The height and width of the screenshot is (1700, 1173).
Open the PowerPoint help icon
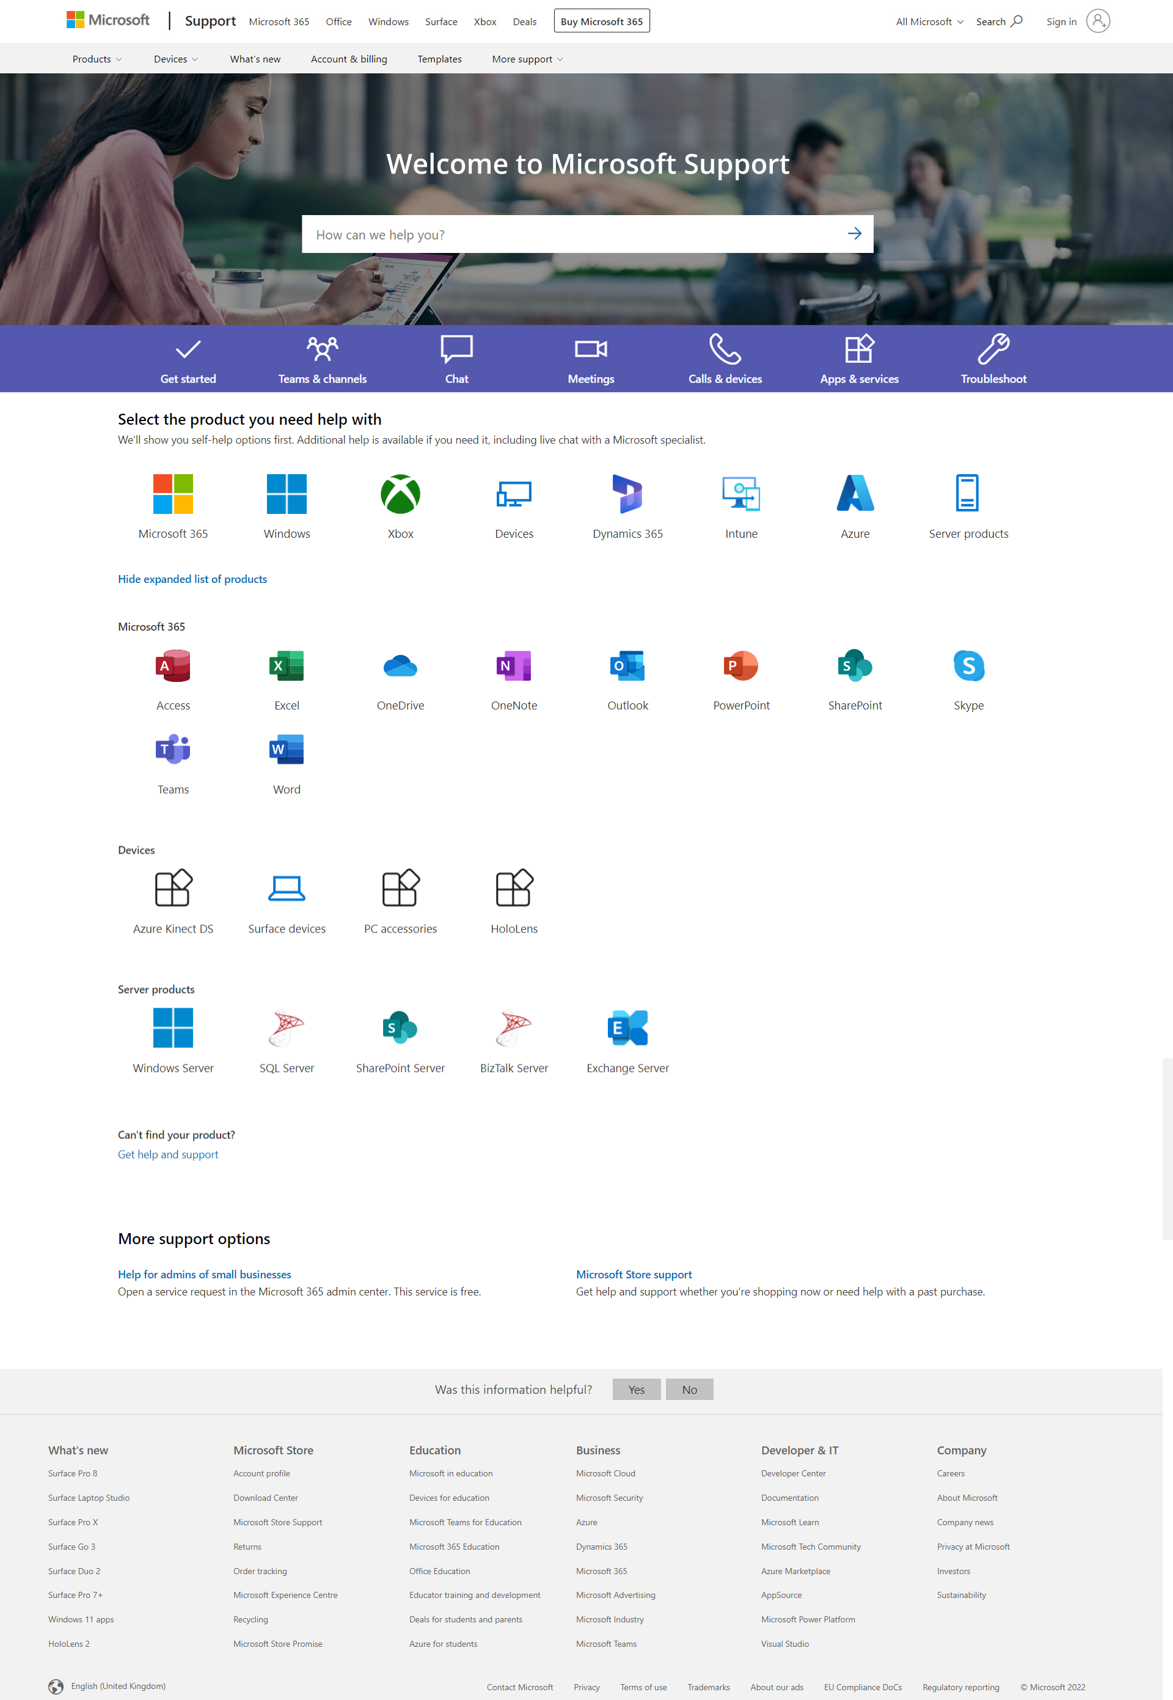(741, 666)
